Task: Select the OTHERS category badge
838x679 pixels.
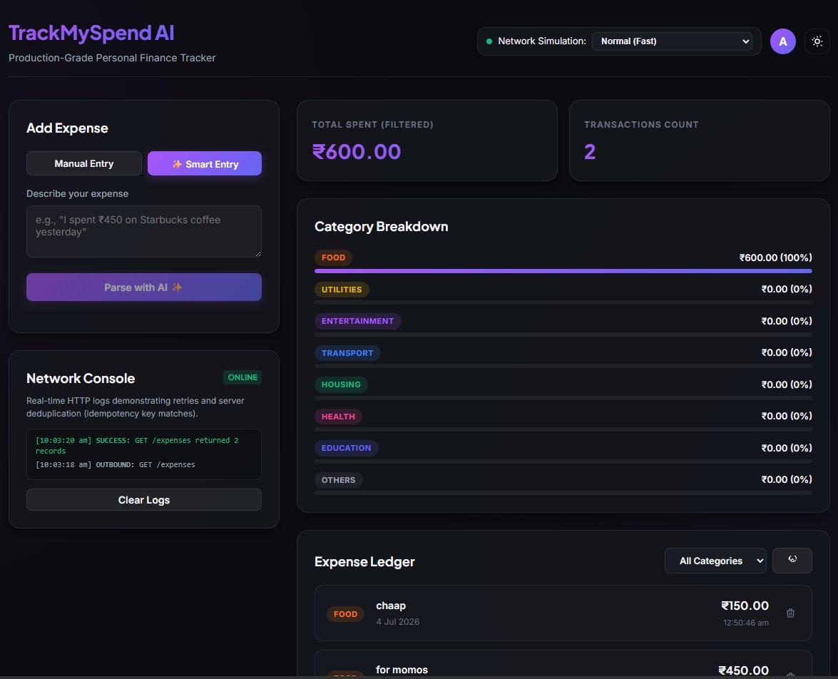Action: tap(338, 480)
